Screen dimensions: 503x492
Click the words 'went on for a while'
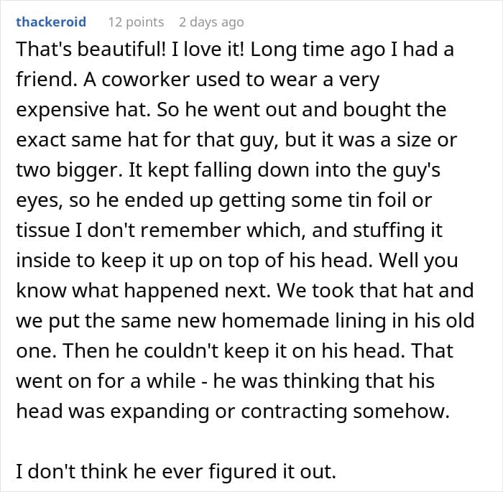(106, 381)
